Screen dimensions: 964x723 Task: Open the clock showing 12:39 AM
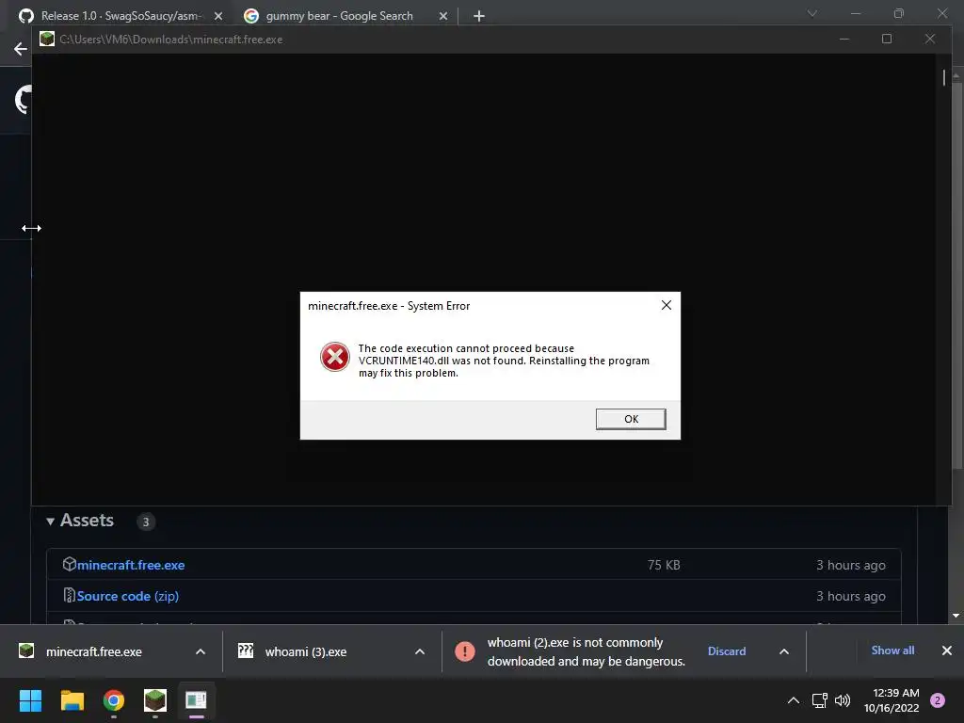892,700
